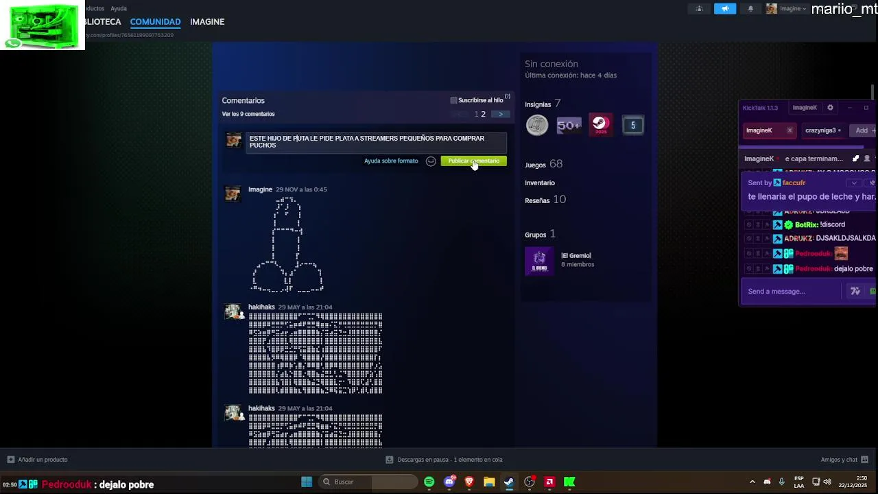Viewport: 878px width, 494px height.
Task: Enable Suscribirse al hilo checkbox
Action: point(453,100)
